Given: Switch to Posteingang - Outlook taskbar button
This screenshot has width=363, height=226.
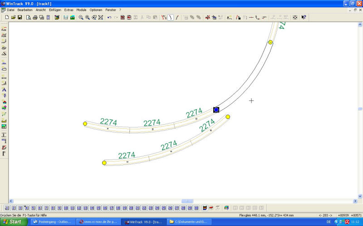Looking at the screenshot, I should 53,222.
